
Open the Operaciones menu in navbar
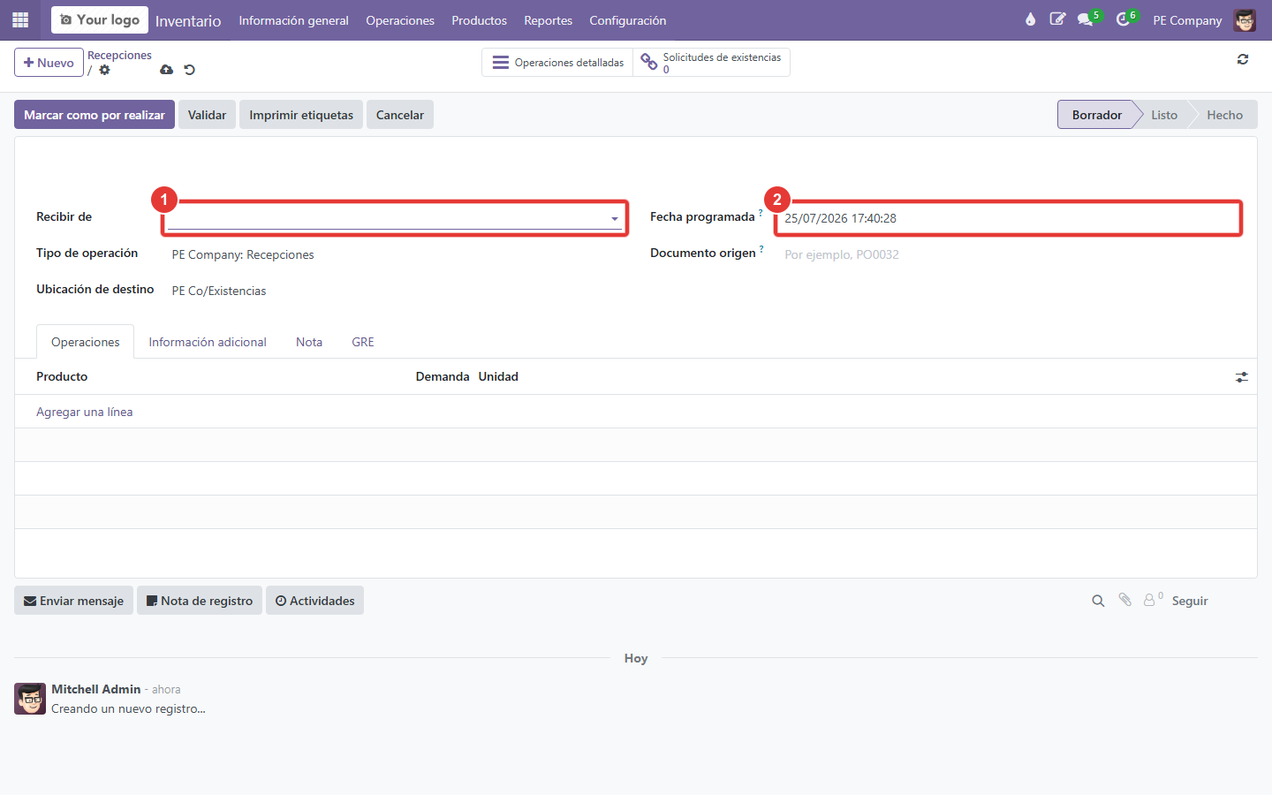[x=400, y=20]
